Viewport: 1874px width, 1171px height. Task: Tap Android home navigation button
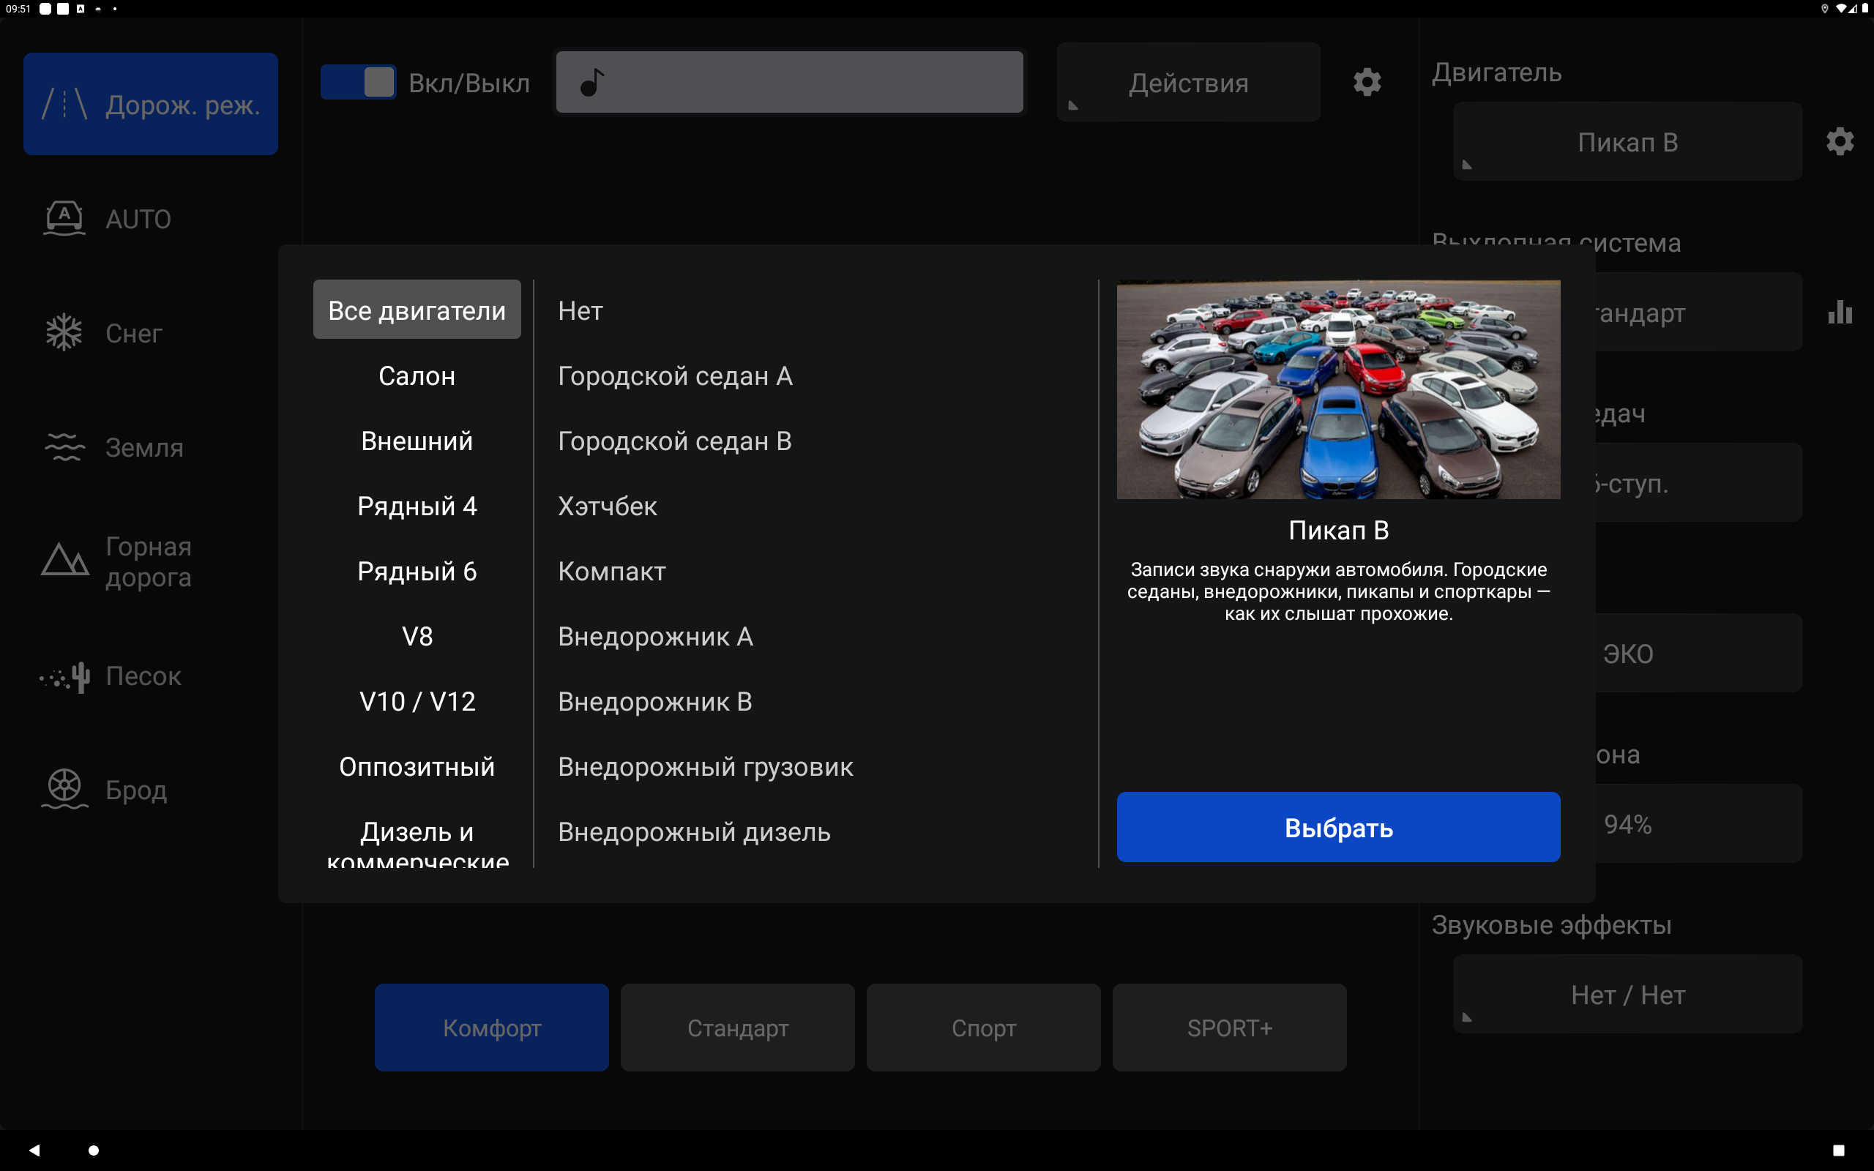tap(94, 1150)
